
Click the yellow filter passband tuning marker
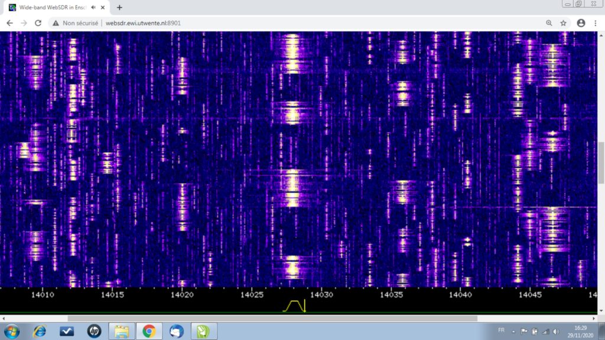(294, 306)
